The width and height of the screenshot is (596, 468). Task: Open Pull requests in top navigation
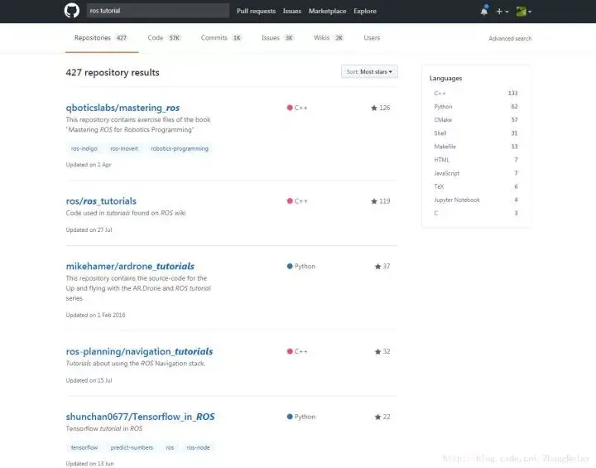256,12
